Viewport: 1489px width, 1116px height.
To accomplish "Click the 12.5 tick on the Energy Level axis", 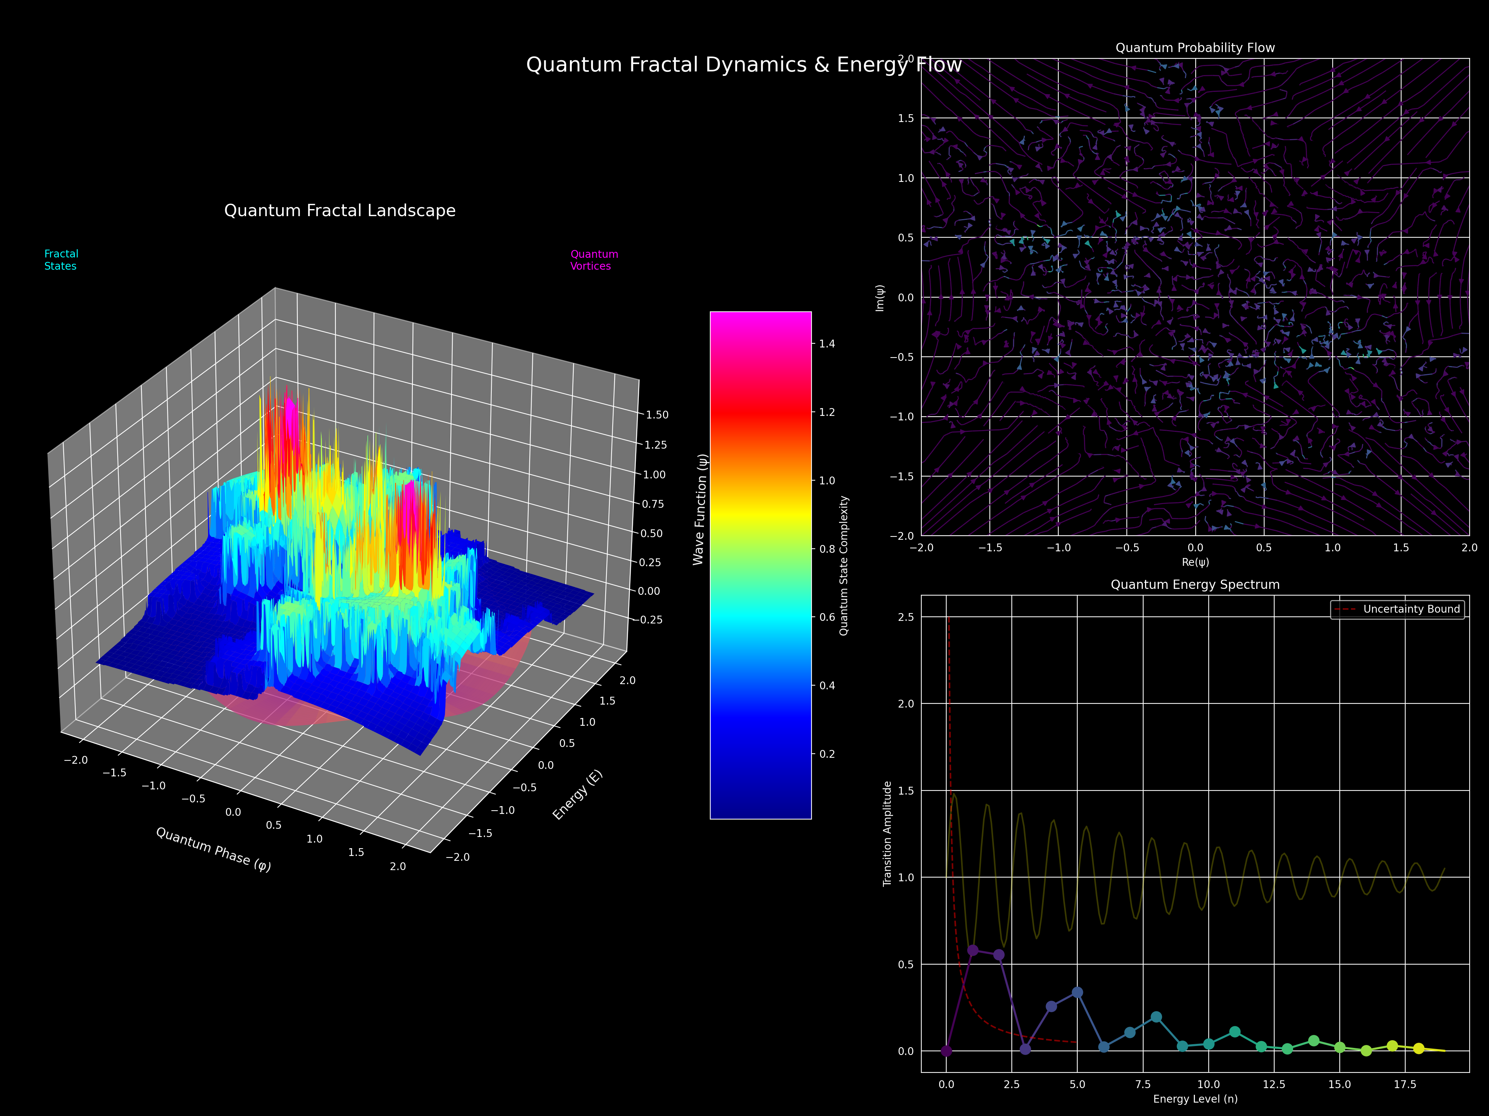I will coord(1273,1084).
